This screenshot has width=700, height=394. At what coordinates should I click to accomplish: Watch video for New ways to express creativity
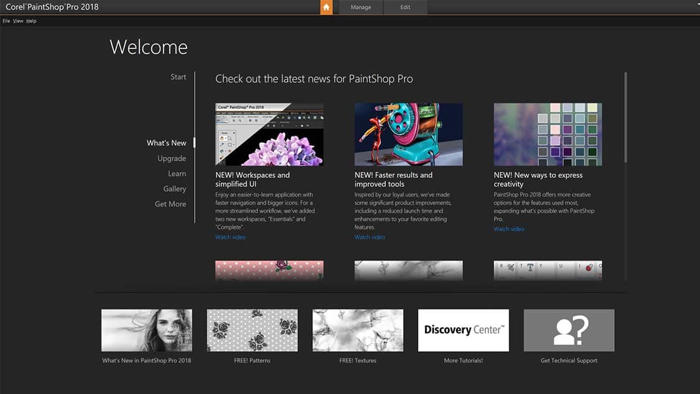509,229
